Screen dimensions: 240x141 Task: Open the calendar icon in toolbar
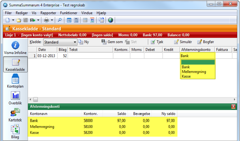(x=92, y=20)
